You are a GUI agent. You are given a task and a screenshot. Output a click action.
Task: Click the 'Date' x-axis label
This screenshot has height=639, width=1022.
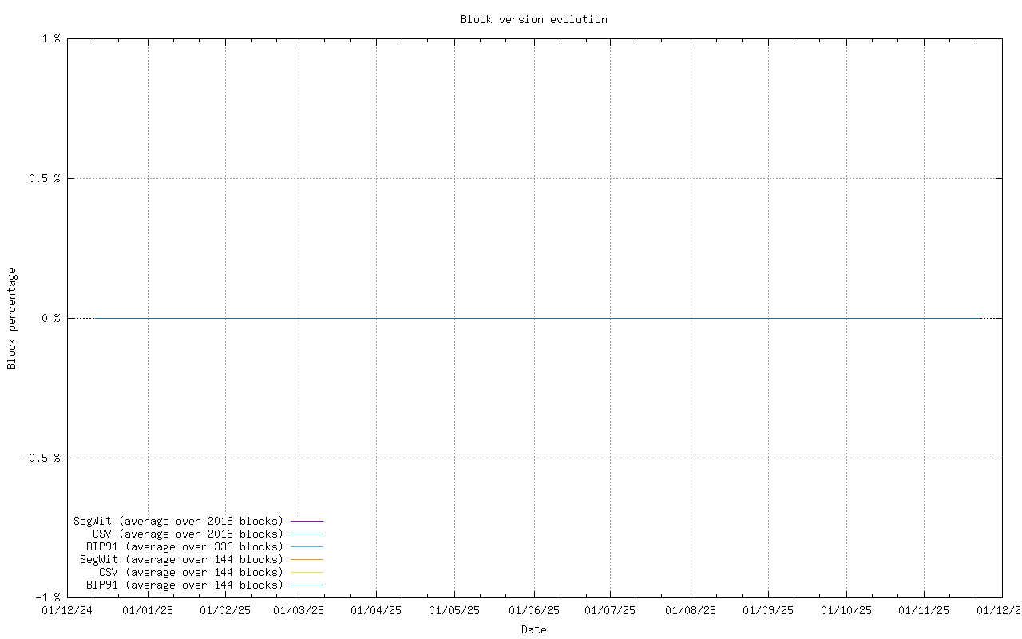pyautogui.click(x=533, y=629)
